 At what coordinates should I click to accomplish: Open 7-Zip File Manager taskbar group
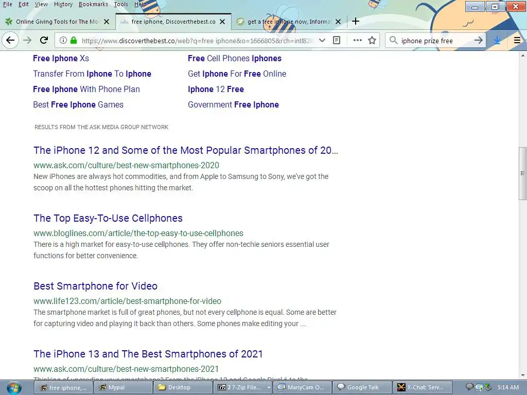[242, 388]
